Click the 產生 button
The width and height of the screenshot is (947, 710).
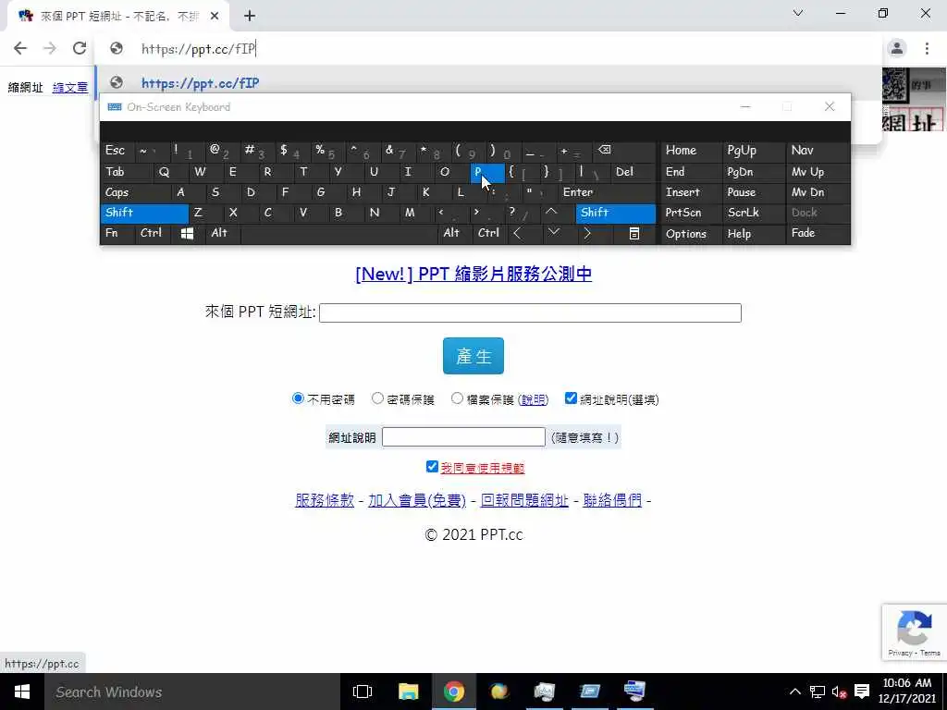473,356
